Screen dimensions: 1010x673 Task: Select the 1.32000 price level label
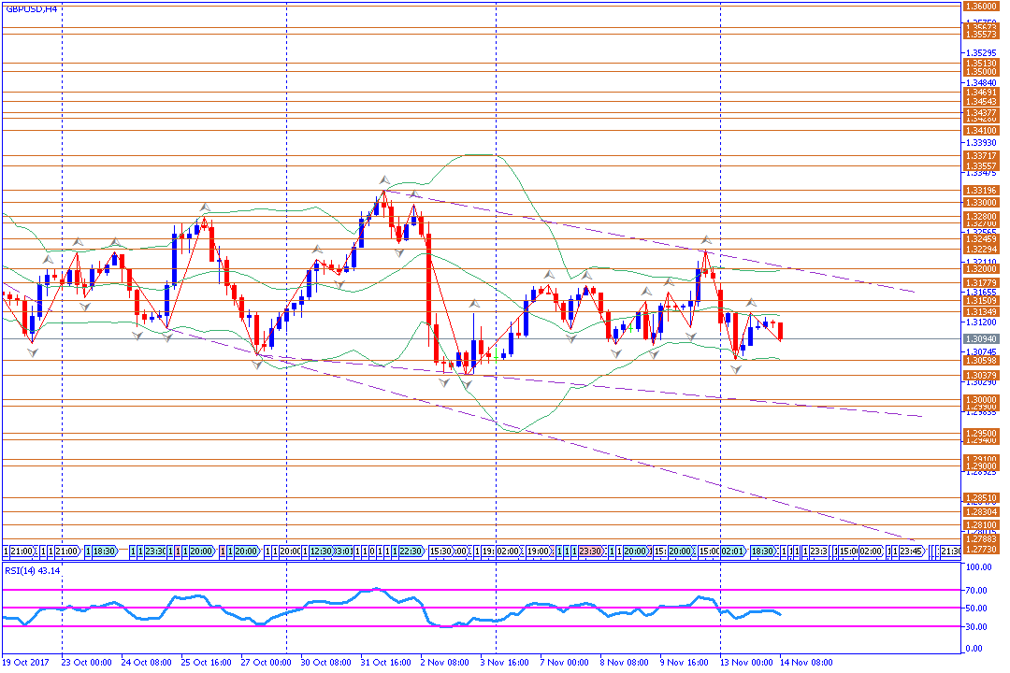click(x=980, y=269)
